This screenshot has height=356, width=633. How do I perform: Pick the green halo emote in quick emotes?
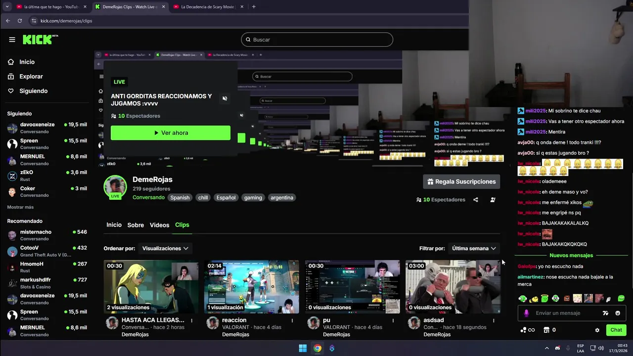(x=544, y=299)
